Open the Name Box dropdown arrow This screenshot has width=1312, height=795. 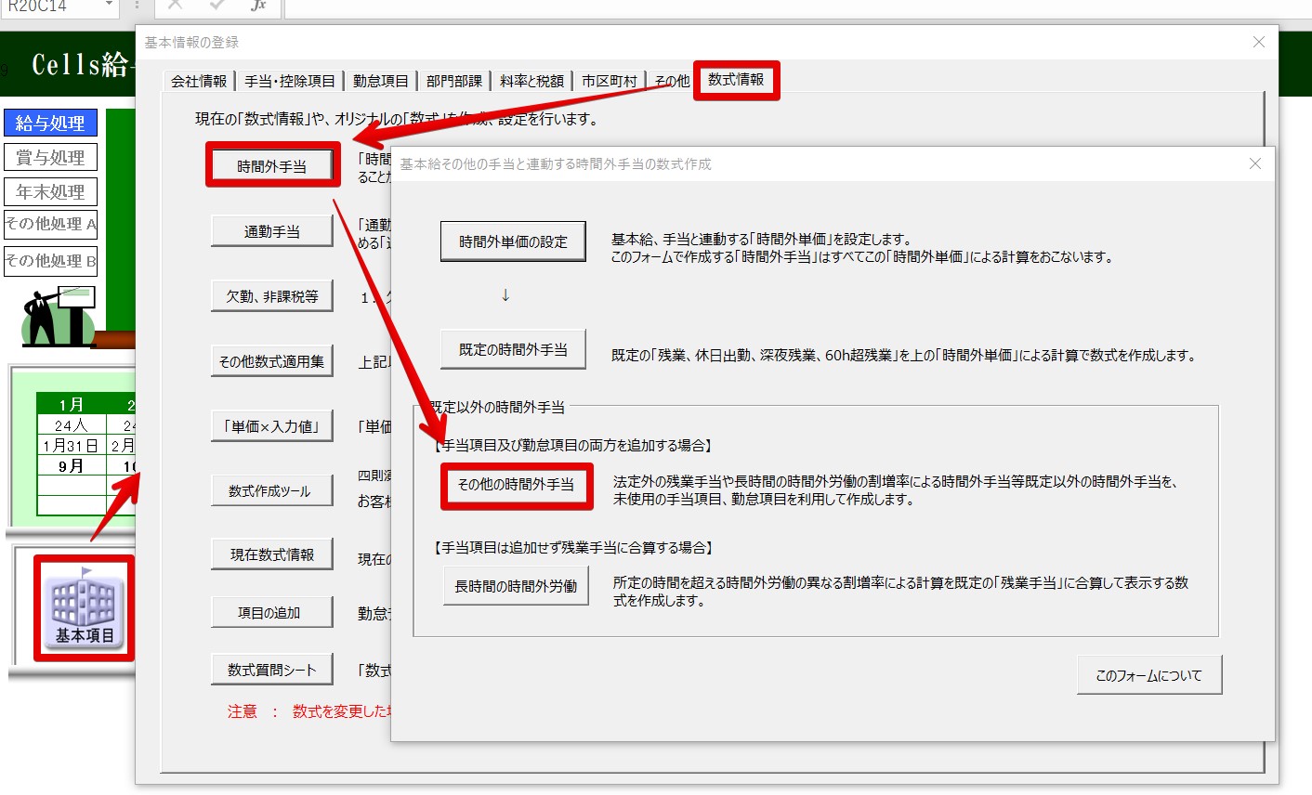(109, 6)
